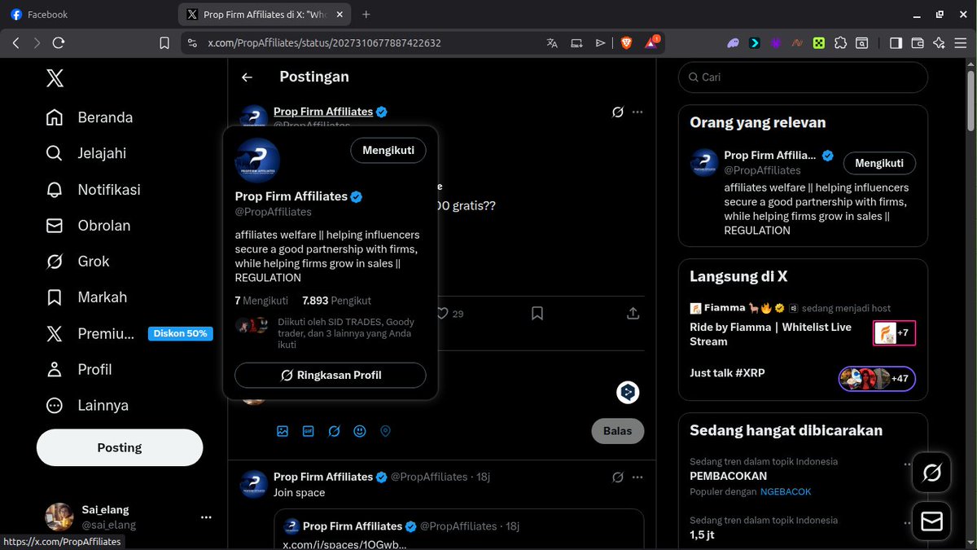Open Markah bookmarks in the sidebar
This screenshot has width=977, height=550.
86,297
